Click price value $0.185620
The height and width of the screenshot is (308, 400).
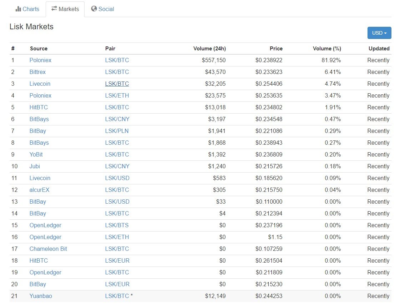[269, 178]
